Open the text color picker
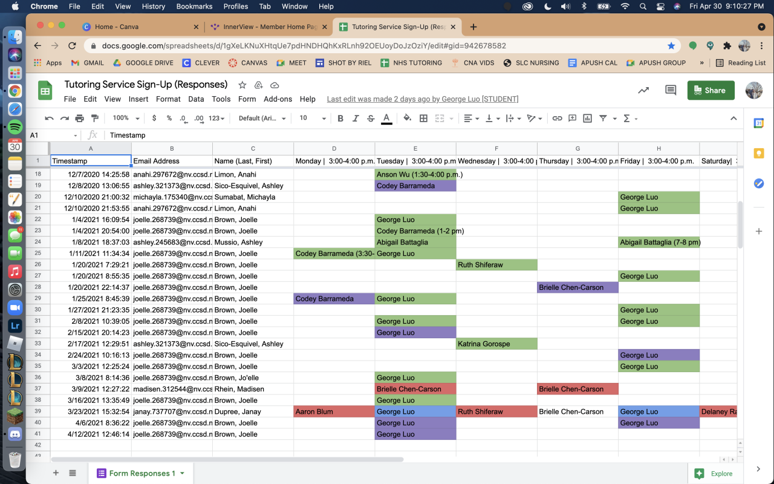 (386, 118)
